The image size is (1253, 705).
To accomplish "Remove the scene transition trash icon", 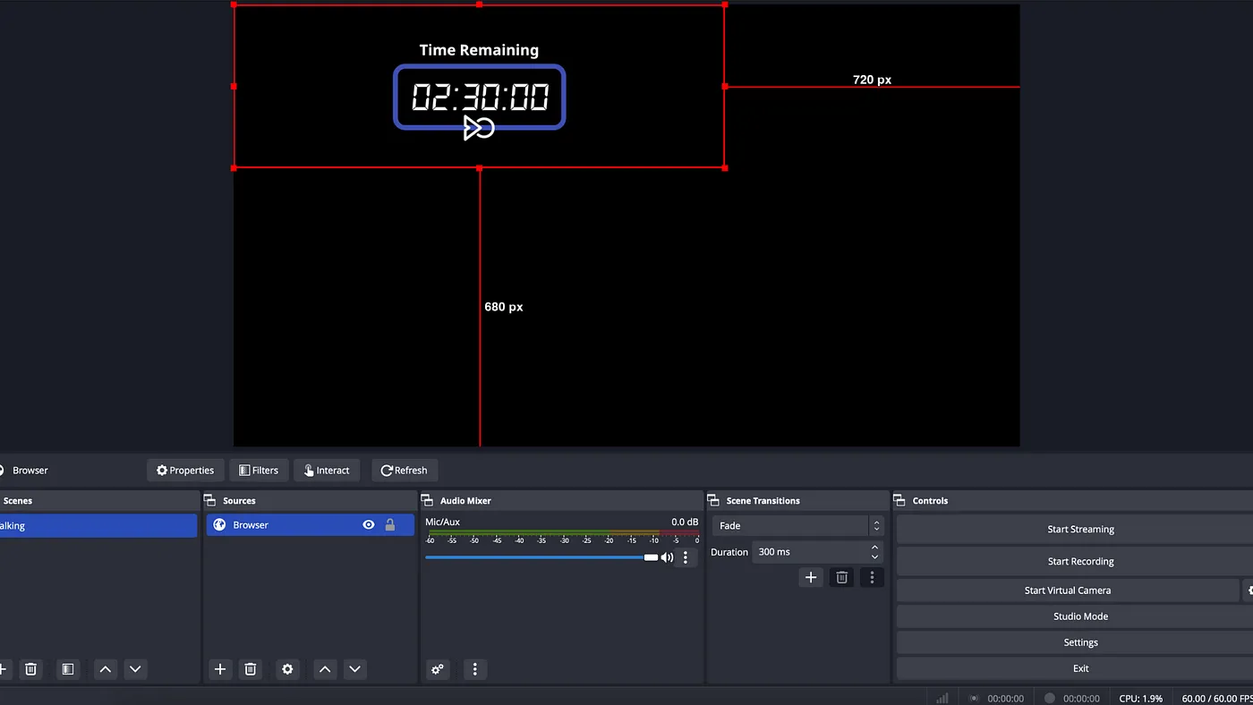I will pos(842,578).
